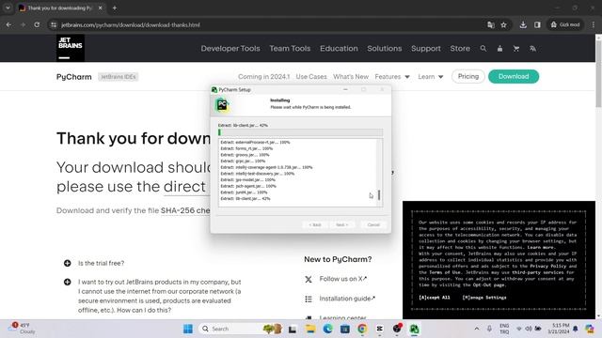Click 'Follow us on X' link
The image size is (602, 338).
point(342,279)
